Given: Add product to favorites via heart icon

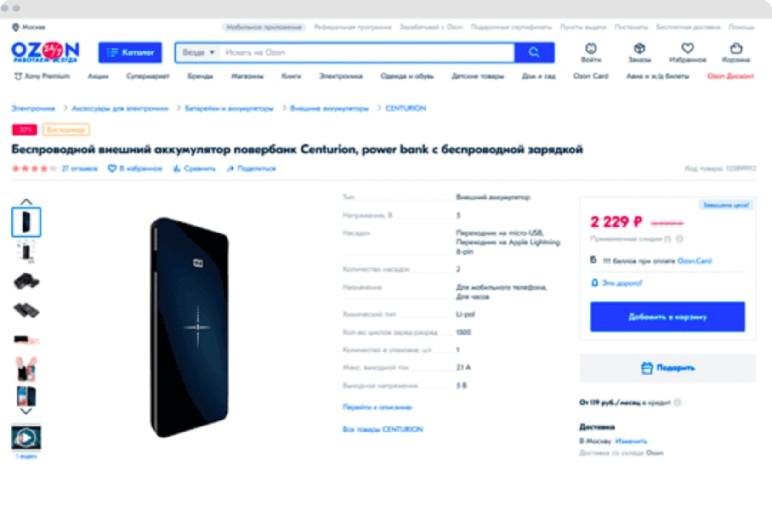Looking at the screenshot, I should tap(112, 169).
